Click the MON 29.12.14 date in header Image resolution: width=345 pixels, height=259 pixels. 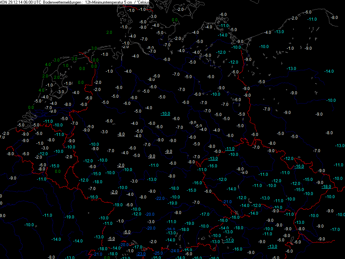click(x=11, y=2)
